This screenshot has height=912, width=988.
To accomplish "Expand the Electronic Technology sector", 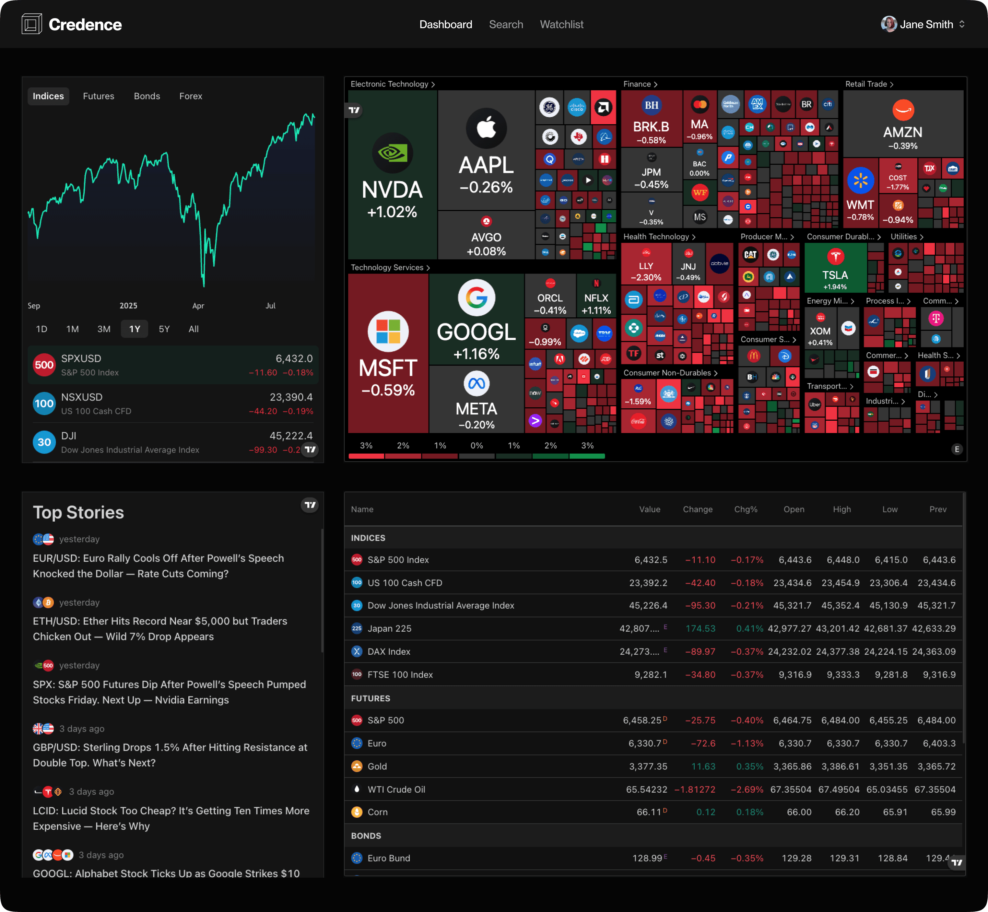I will pyautogui.click(x=393, y=84).
